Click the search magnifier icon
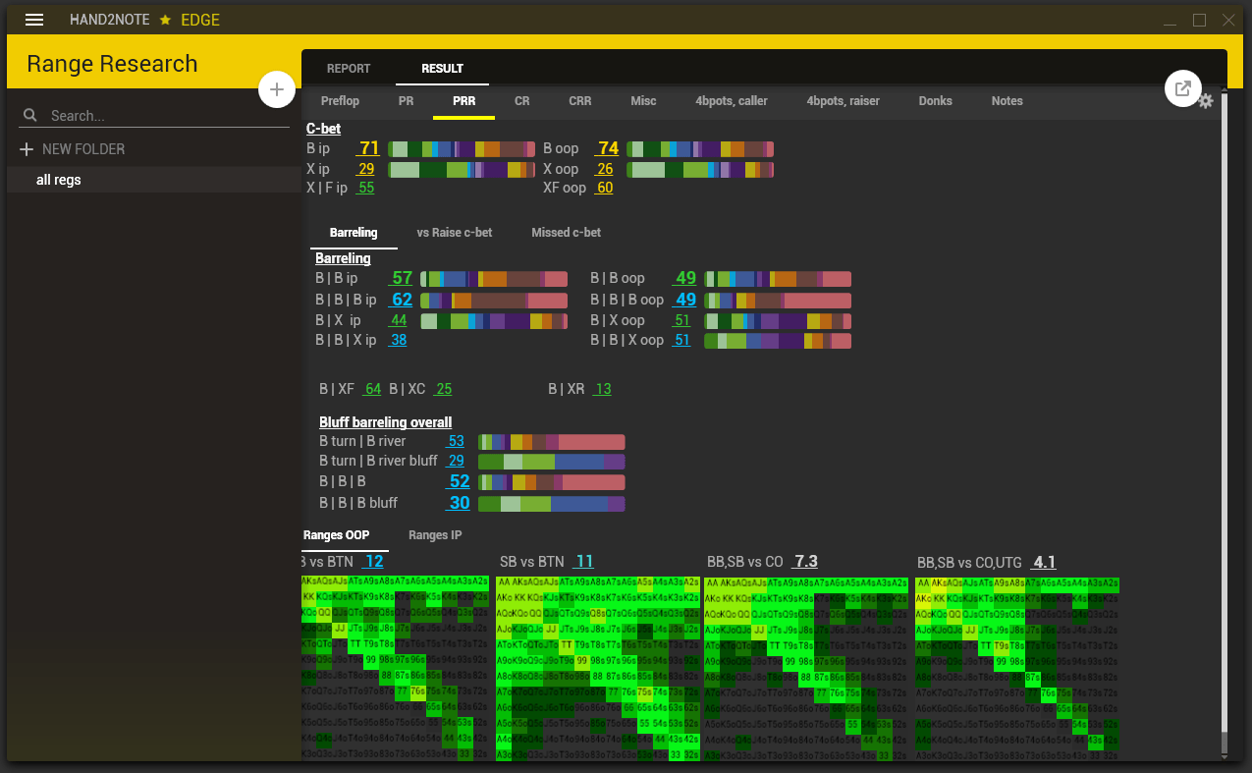The image size is (1252, 773). coord(29,115)
